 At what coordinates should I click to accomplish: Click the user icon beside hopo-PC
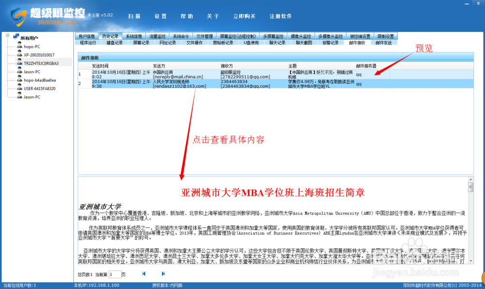click(19, 46)
